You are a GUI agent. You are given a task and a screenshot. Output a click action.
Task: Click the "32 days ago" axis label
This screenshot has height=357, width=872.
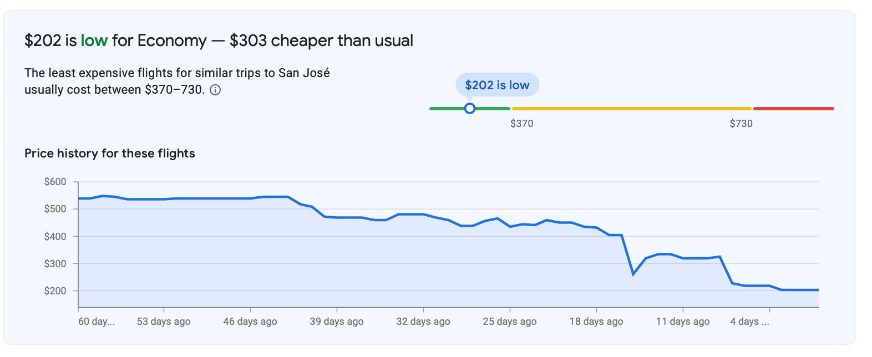pyautogui.click(x=423, y=322)
